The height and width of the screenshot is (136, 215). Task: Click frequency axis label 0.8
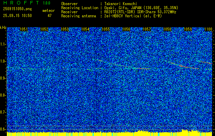pos(3,95)
